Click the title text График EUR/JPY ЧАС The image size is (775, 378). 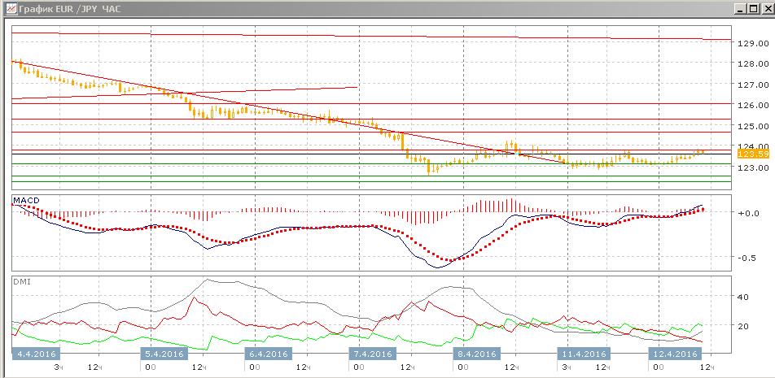tap(70, 8)
